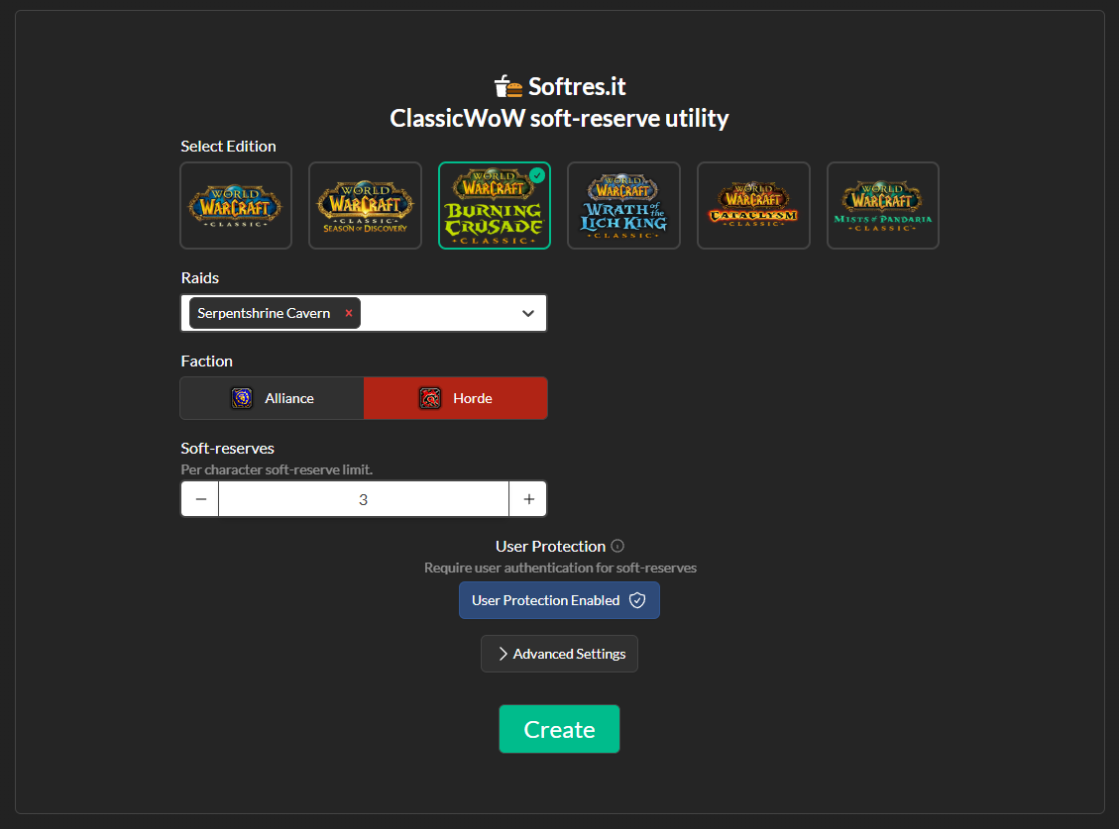Click the Create button

click(559, 729)
